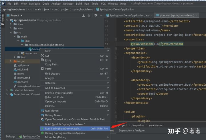
Task: Open the Navigate menu
Action: click(x=34, y=4)
